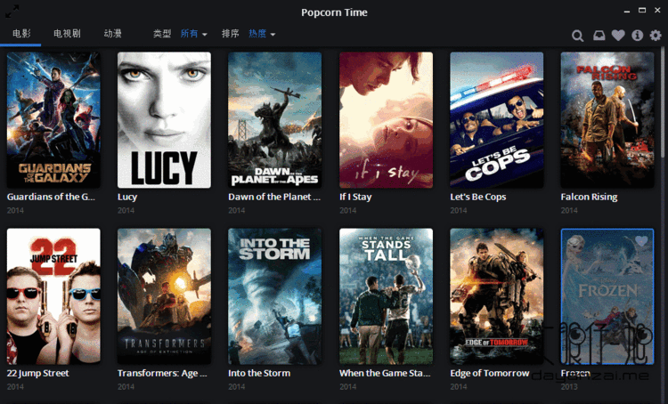Click the 'Let's Be Cops' title text
The width and height of the screenshot is (668, 404).
[478, 197]
